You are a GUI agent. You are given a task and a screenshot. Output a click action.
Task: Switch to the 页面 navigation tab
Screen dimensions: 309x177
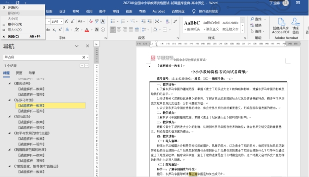[19, 73]
